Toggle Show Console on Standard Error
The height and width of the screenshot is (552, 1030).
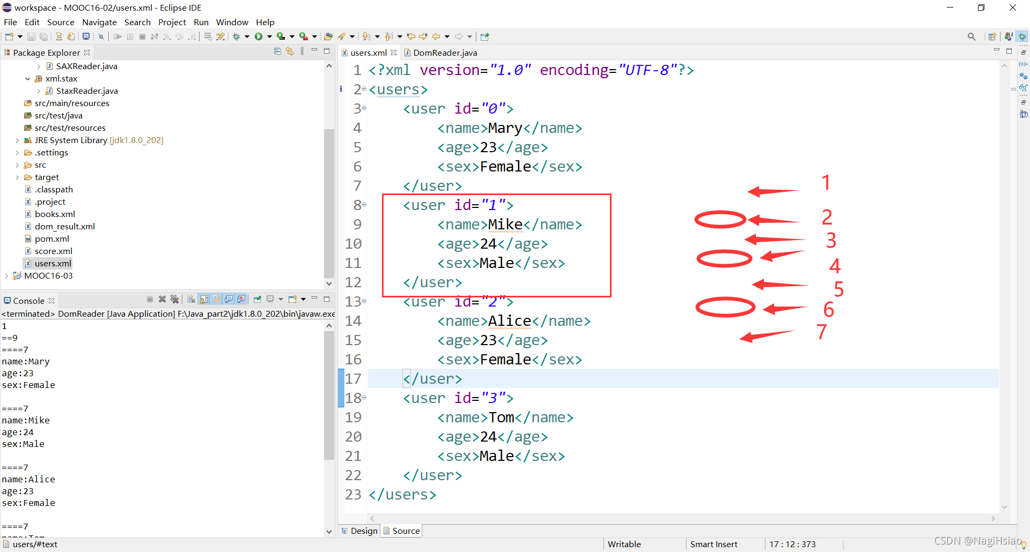pyautogui.click(x=241, y=299)
